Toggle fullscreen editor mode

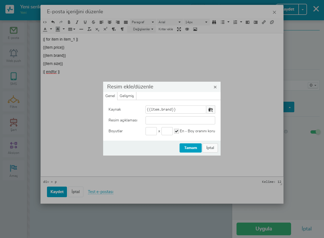[x=179, y=29]
